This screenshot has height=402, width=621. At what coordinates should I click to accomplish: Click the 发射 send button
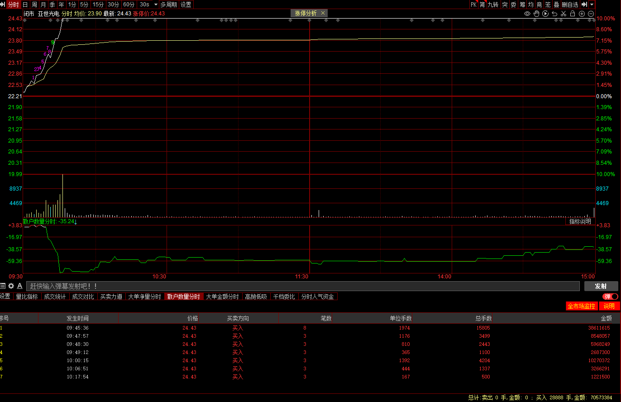(601, 286)
